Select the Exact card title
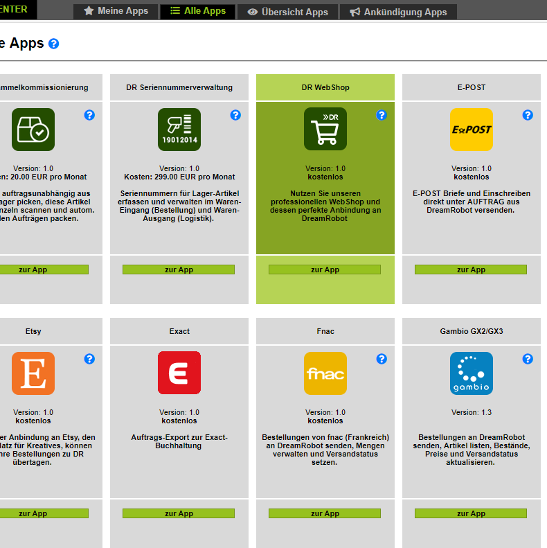Image resolution: width=547 pixels, height=548 pixels. click(179, 331)
